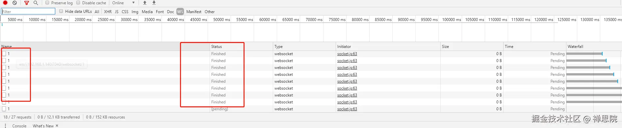622x128 pixels.
Task: Check the Hide data URLs option
Action: click(x=61, y=11)
